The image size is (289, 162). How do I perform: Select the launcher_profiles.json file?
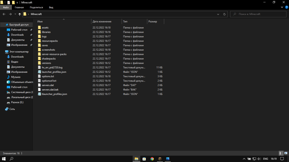click(x=54, y=72)
